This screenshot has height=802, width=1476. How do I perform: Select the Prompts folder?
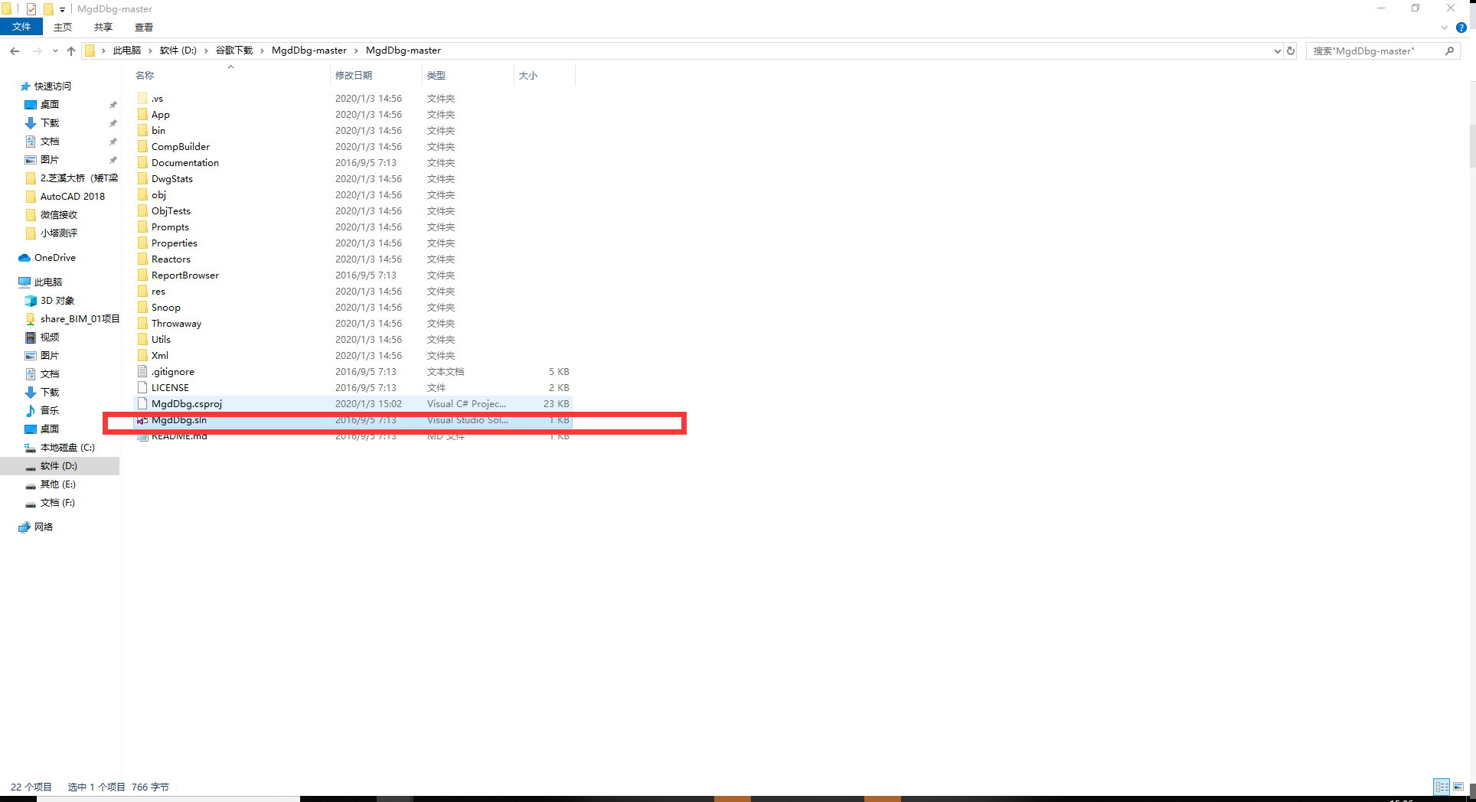point(353,227)
